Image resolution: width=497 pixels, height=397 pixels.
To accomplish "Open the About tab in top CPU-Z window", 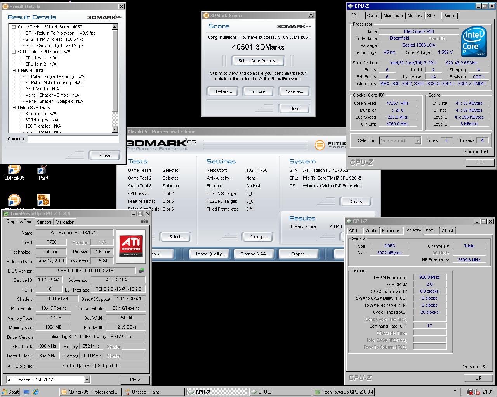I will tap(449, 16).
